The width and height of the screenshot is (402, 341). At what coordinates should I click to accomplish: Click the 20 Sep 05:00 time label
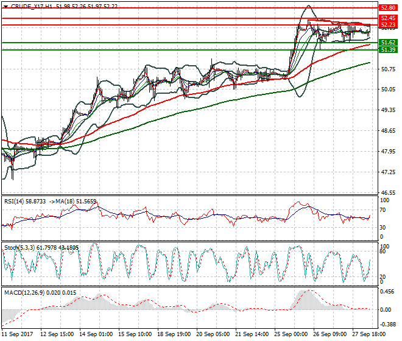(x=213, y=334)
